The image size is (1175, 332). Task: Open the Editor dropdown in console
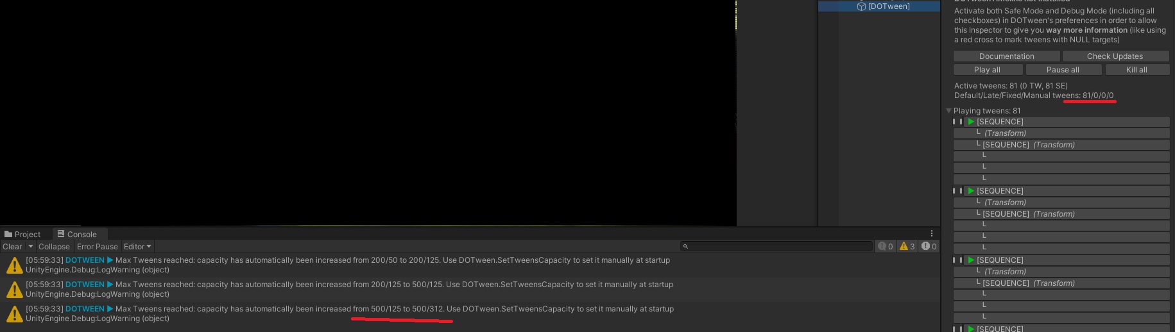[137, 247]
